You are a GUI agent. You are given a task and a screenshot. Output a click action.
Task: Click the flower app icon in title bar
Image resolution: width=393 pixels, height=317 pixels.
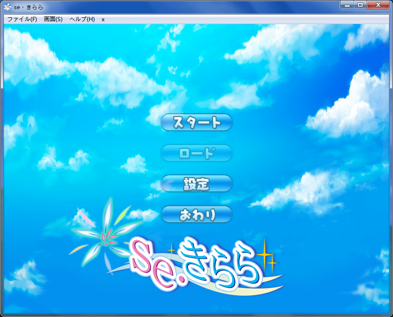point(7,6)
